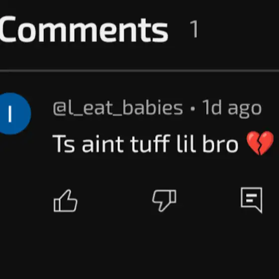
Task: Select the comment text 'Ts aint tuff lil bro'
Action: point(145,143)
